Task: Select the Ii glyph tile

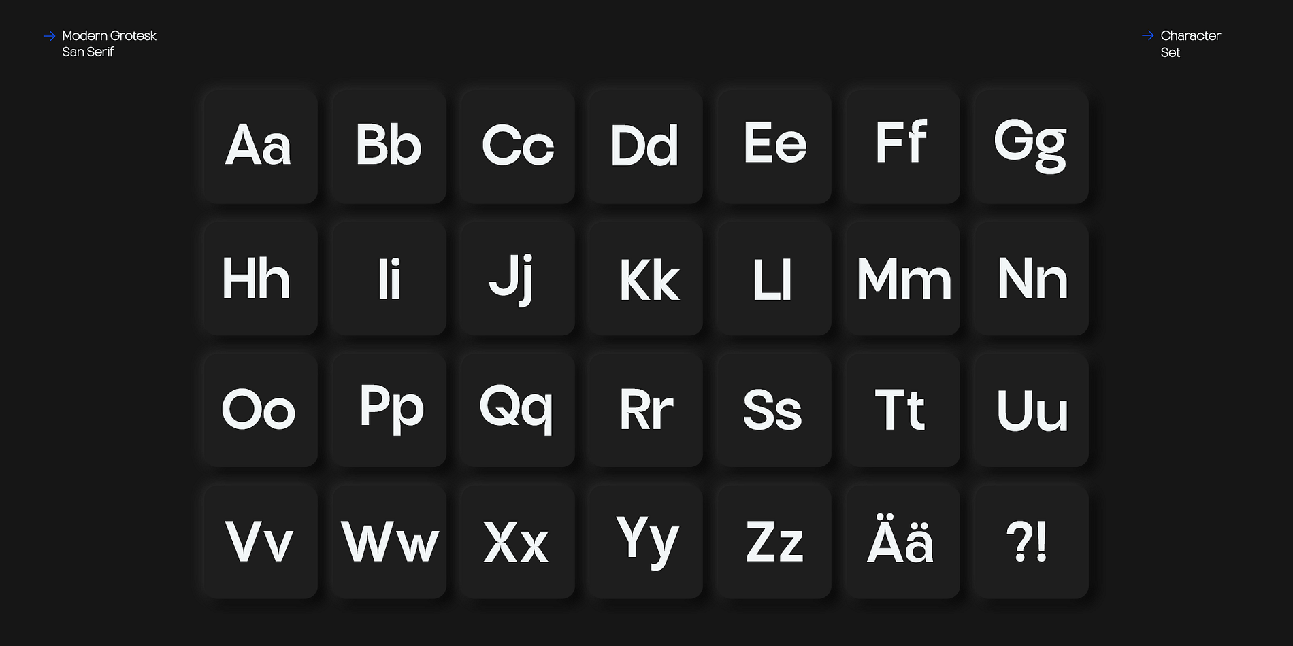Action: (x=389, y=278)
